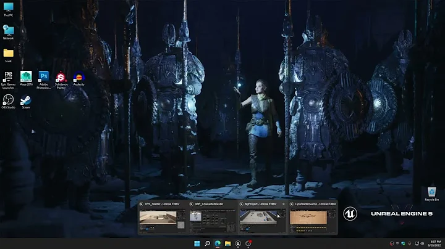Click the OBS taskbar icon with red badge
Screen dimensions: 445x249
point(248,243)
